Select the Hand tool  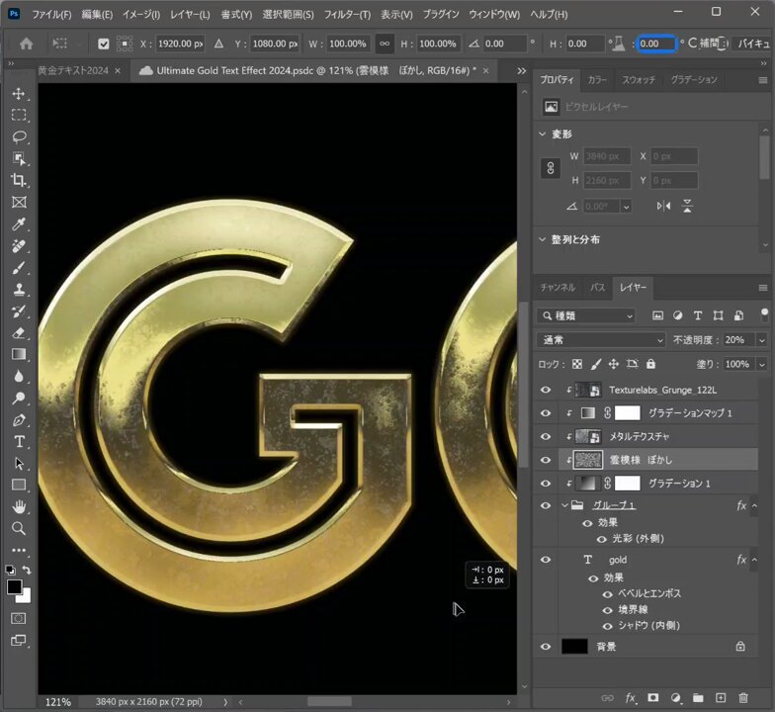click(19, 506)
